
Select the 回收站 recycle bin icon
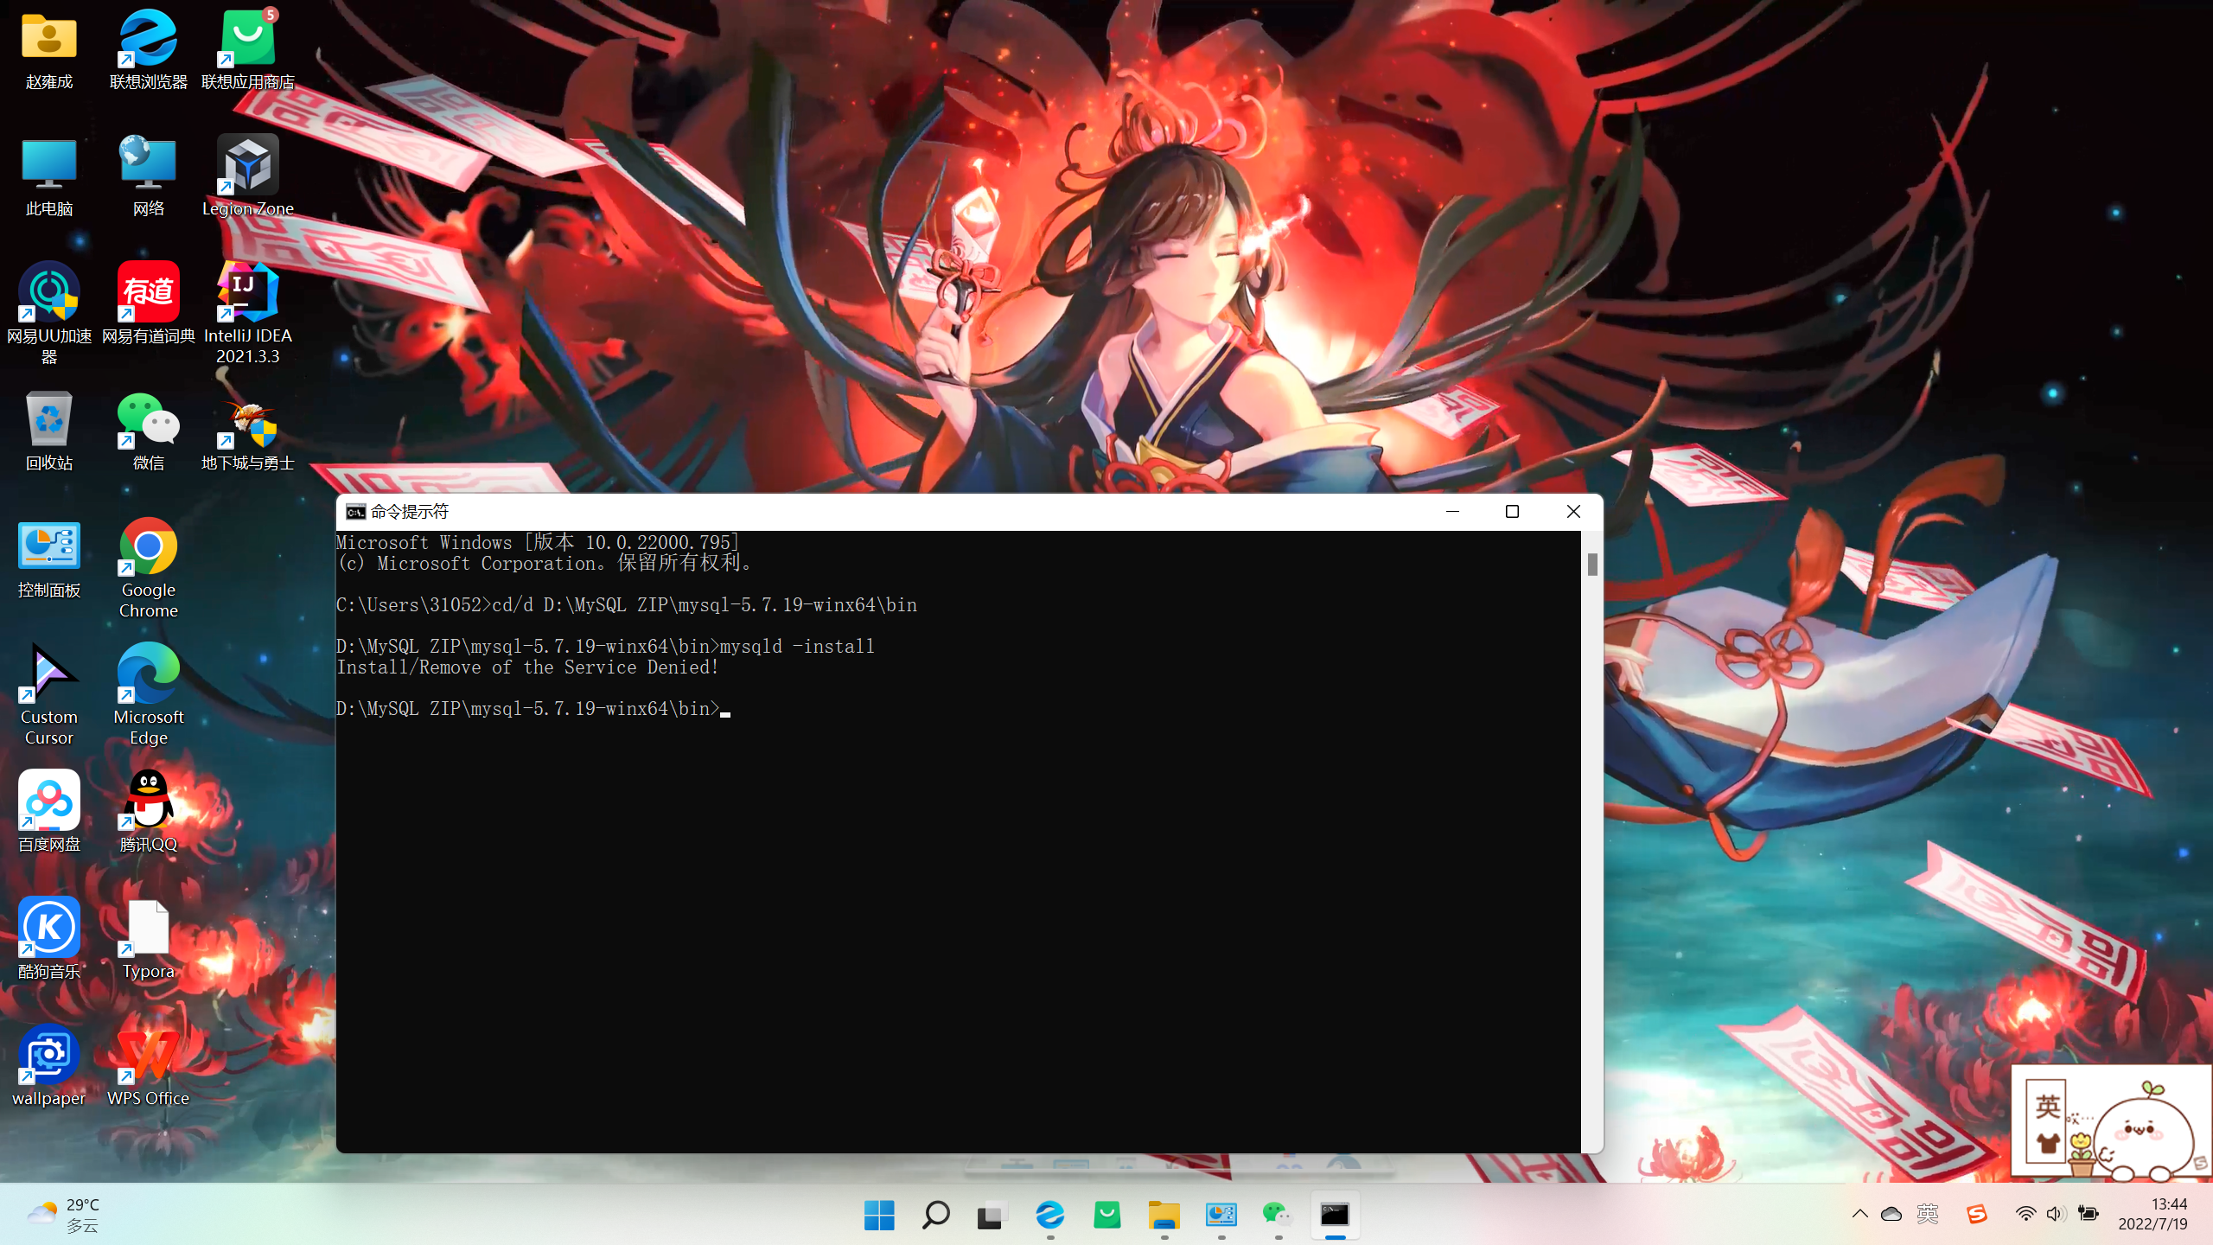pos(48,419)
